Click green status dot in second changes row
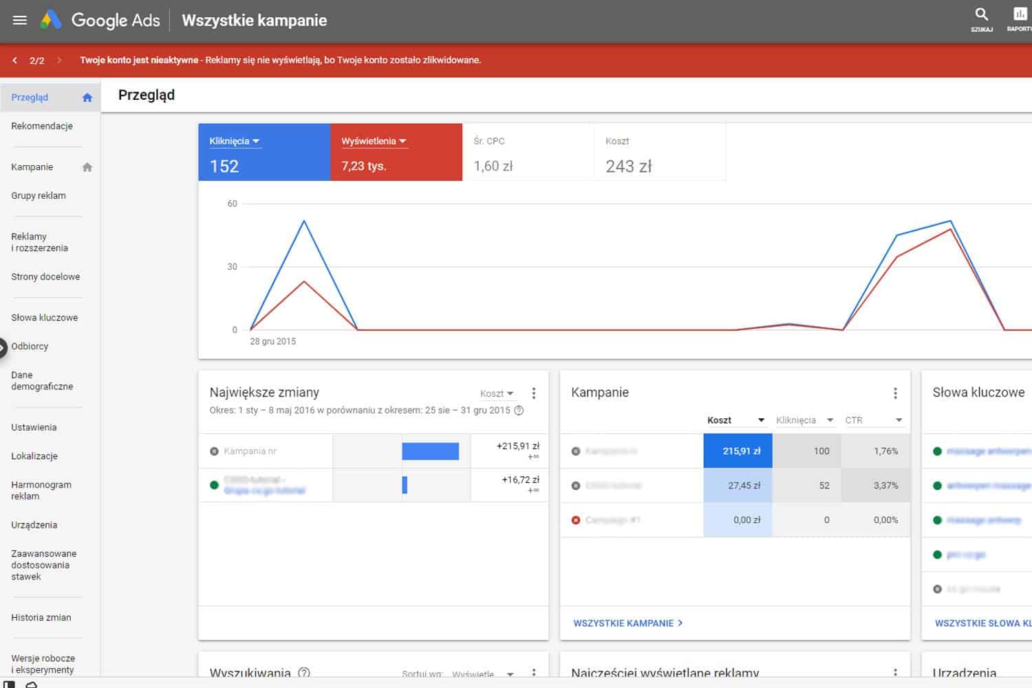Screen dimensions: 1032x688 pos(214,485)
